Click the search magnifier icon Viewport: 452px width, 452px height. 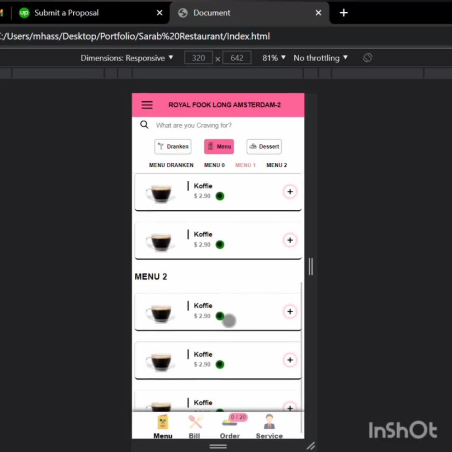(144, 125)
